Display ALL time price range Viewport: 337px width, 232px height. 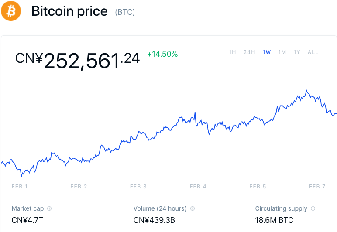point(313,52)
